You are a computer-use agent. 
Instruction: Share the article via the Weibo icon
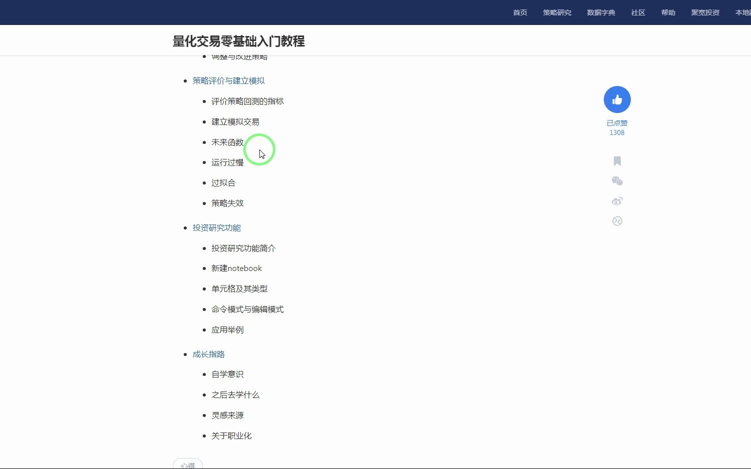[617, 201]
